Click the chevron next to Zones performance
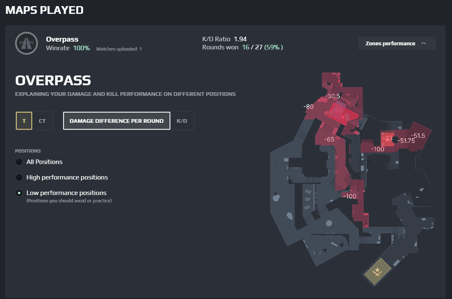The width and height of the screenshot is (452, 299). 423,44
